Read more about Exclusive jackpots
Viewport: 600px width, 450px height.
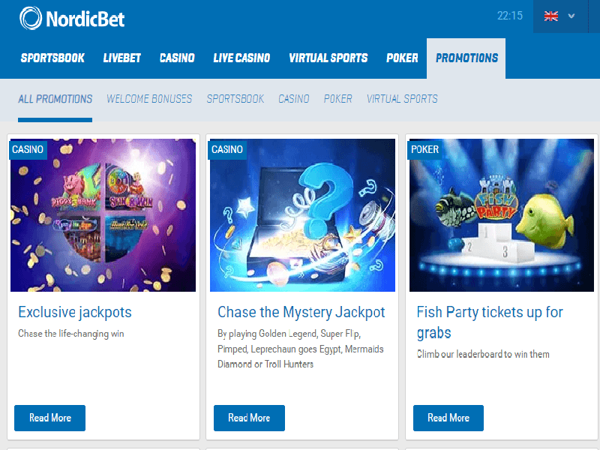(49, 418)
